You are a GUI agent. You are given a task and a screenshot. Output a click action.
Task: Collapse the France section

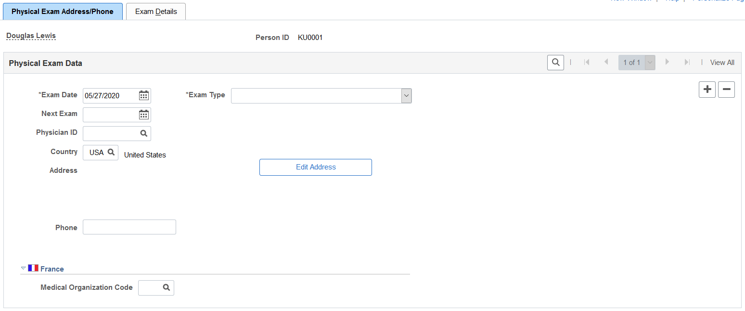pos(24,268)
